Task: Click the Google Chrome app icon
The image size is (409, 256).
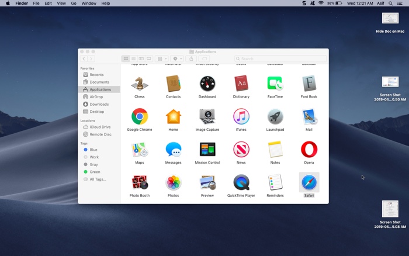Action: click(x=140, y=116)
